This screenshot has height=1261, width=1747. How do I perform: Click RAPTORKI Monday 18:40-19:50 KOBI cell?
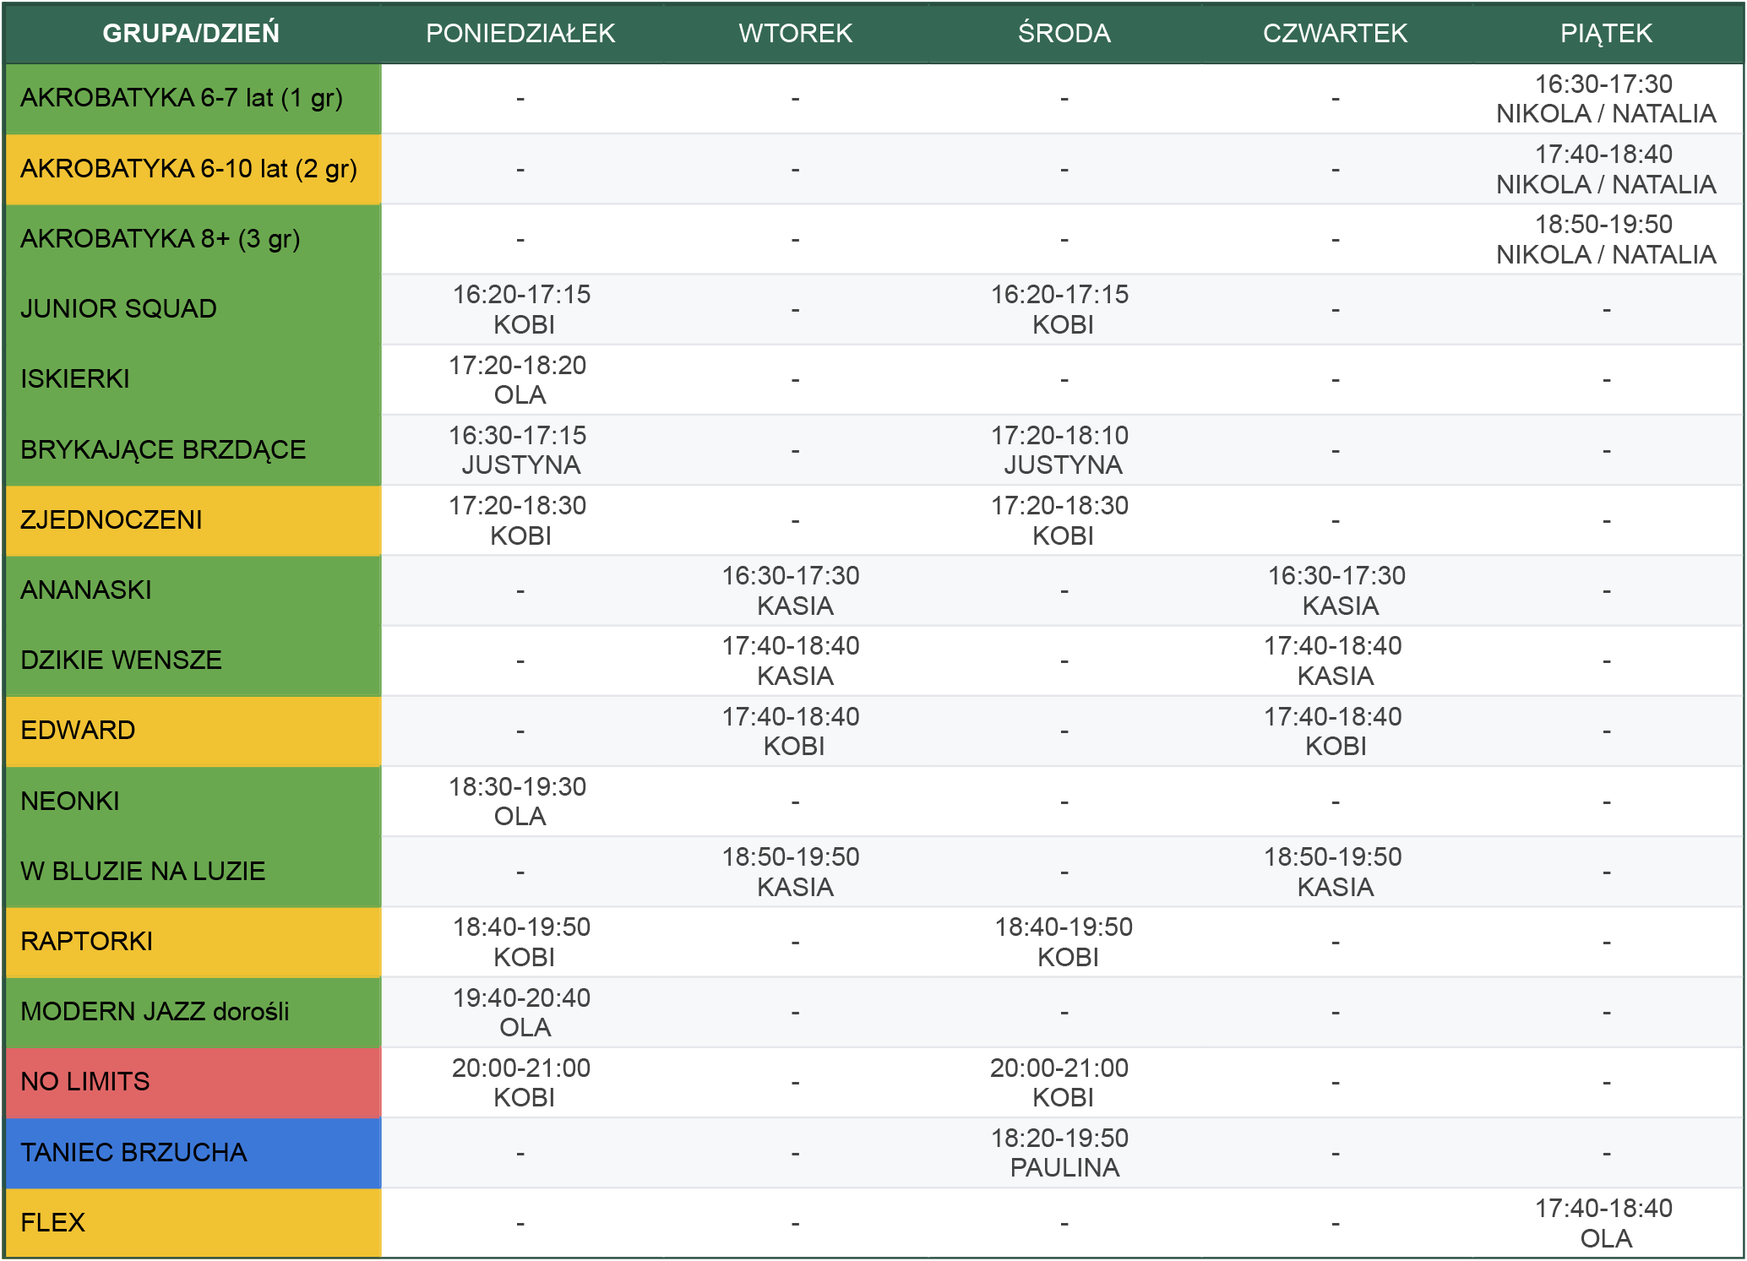520,941
